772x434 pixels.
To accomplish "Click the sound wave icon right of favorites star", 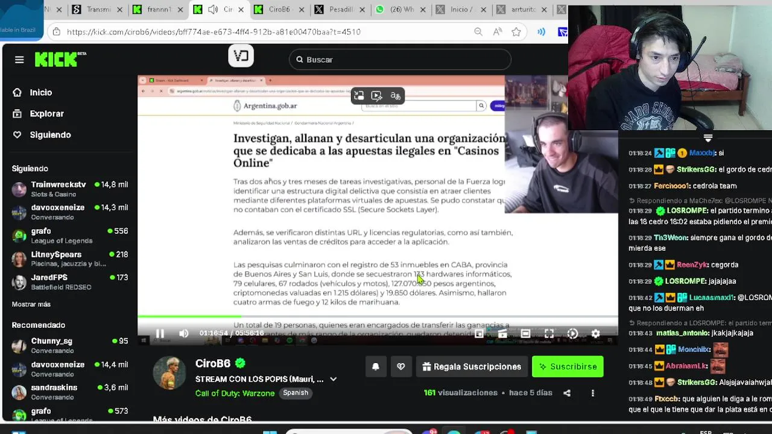I will click(x=542, y=32).
